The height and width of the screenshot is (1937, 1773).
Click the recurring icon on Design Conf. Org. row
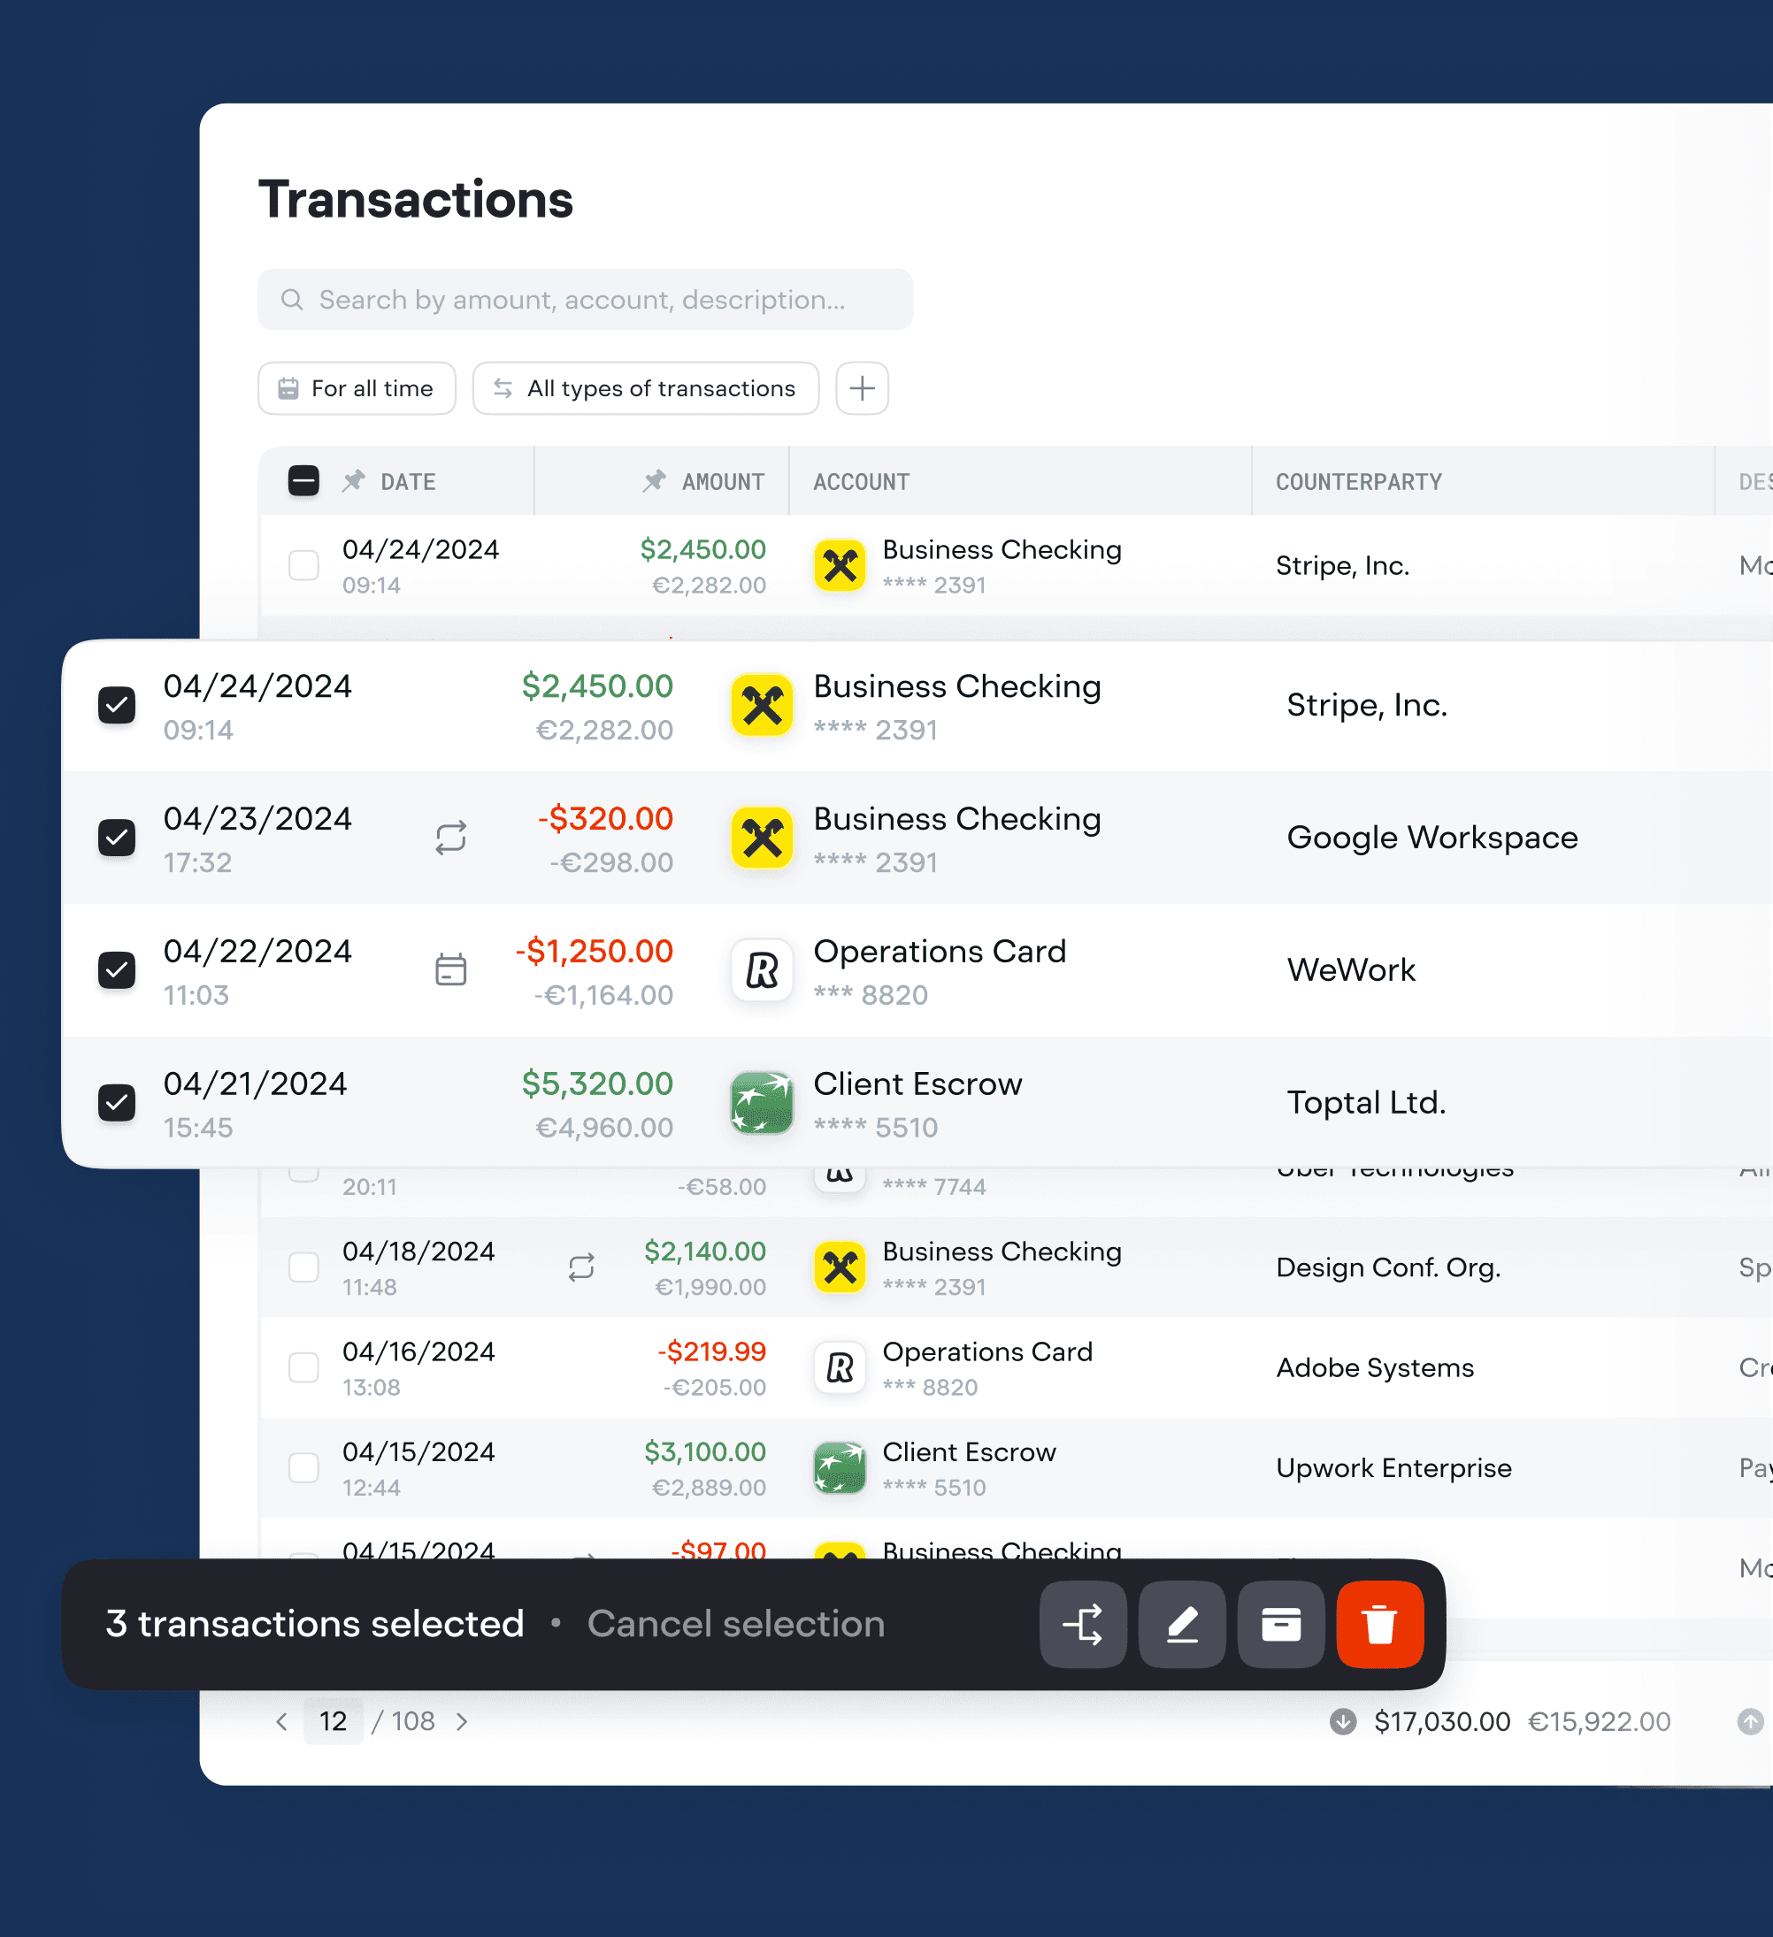pos(581,1267)
